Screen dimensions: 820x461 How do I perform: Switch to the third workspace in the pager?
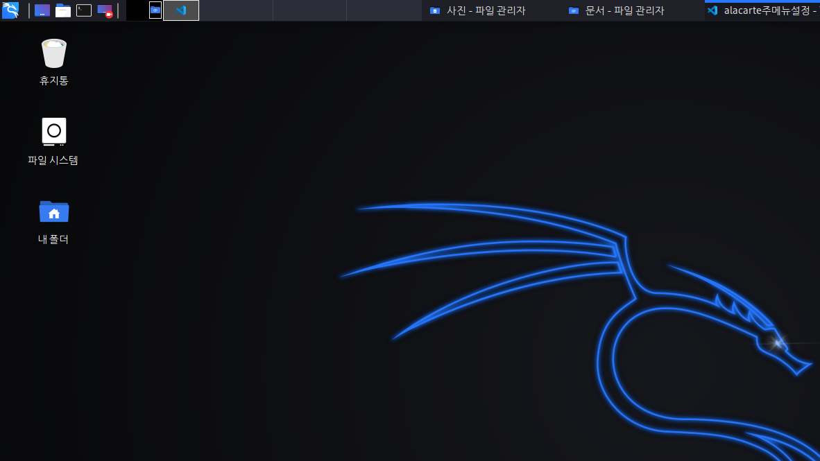point(309,10)
